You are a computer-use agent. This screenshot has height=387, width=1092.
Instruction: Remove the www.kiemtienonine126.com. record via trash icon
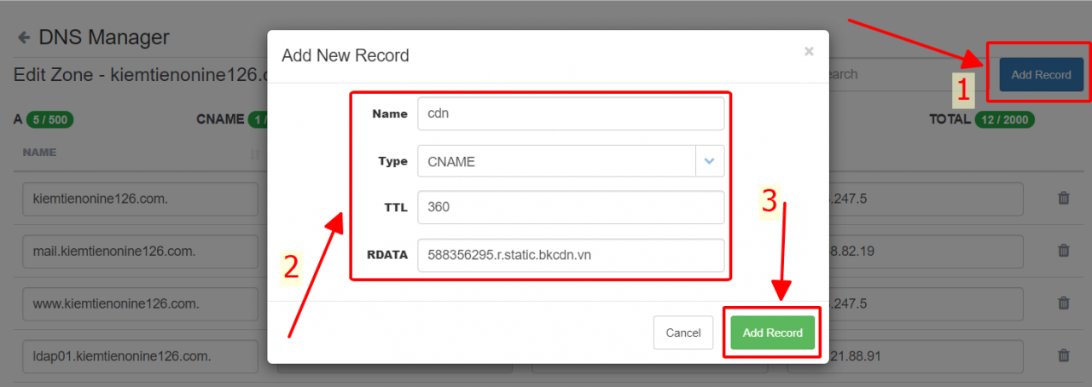(x=1063, y=303)
